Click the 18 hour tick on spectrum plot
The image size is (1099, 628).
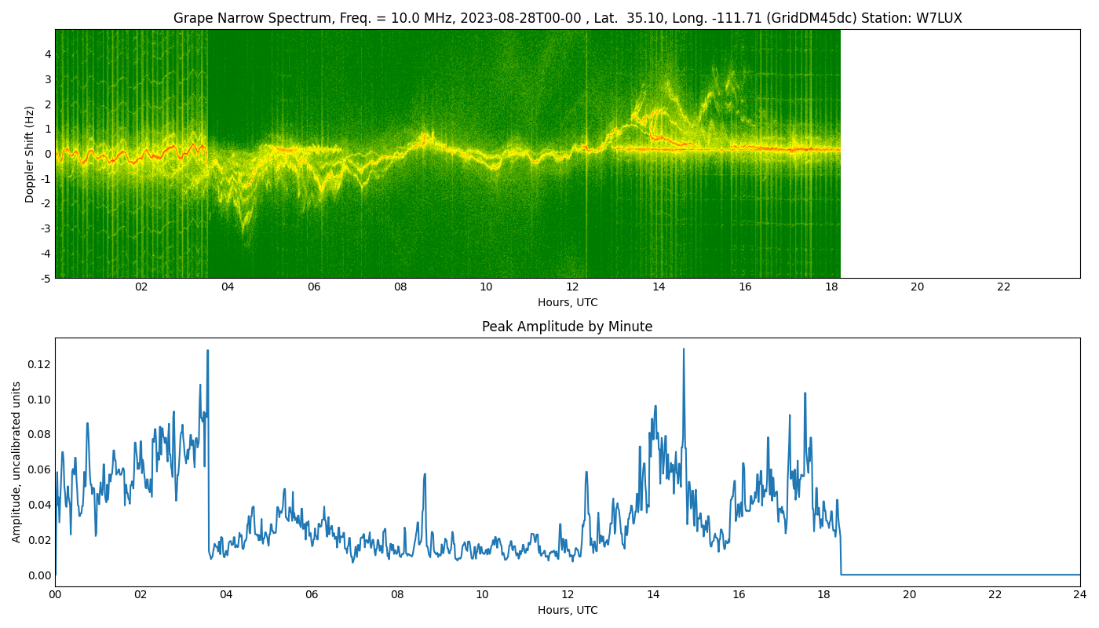(x=831, y=287)
